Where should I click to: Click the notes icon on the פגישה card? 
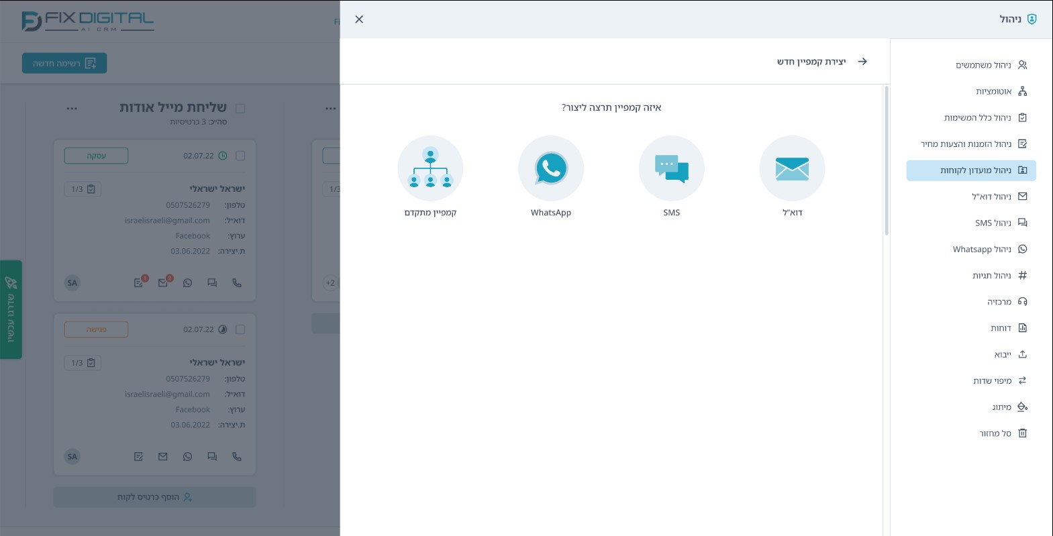coord(138,457)
